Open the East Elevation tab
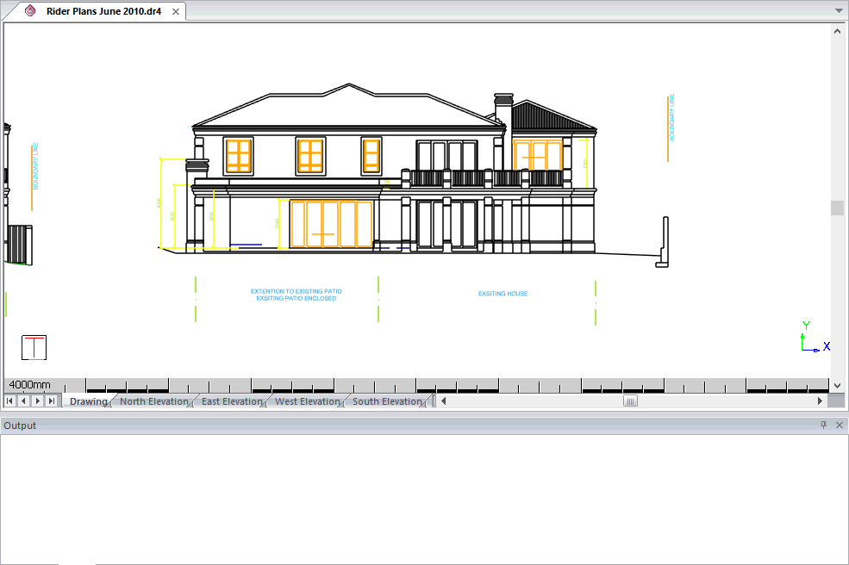 [231, 401]
